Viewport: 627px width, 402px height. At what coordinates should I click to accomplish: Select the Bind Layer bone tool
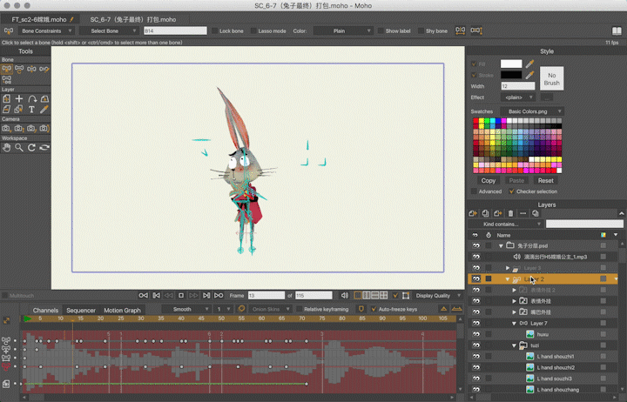6,80
